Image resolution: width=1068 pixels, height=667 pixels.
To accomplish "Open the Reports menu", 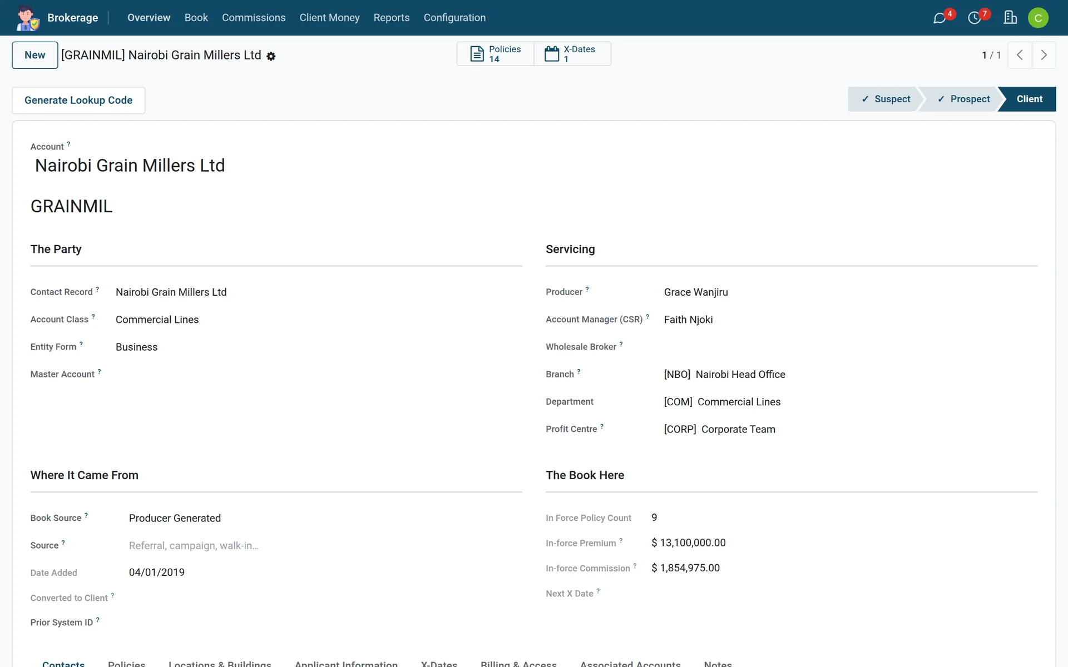I will pos(392,18).
